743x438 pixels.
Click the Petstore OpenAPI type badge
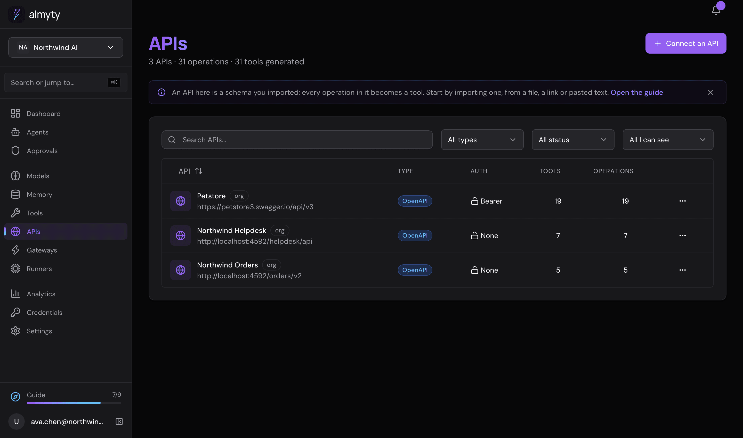tap(415, 201)
